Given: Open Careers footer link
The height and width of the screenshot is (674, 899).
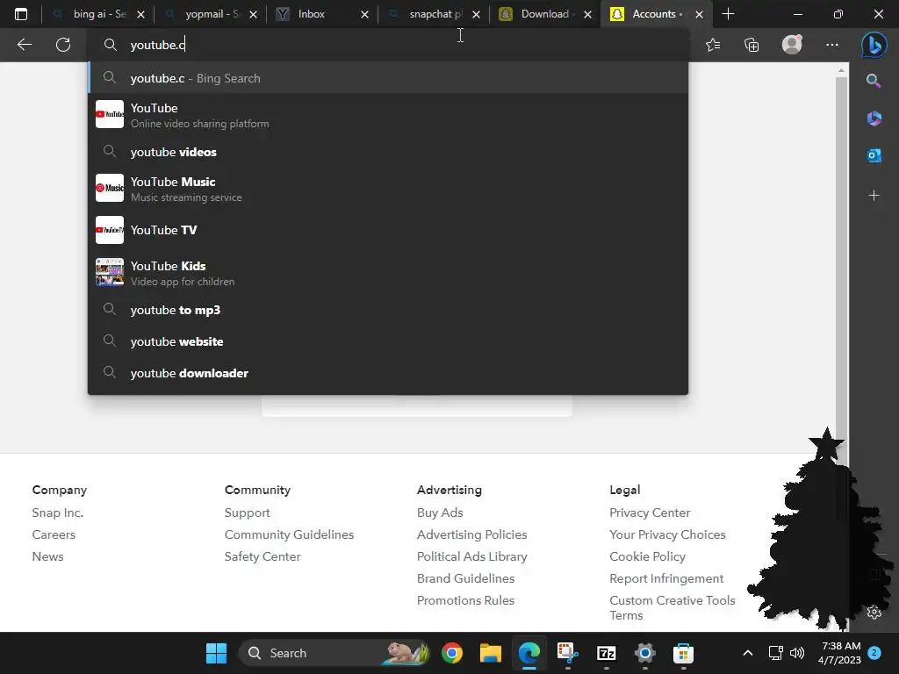Looking at the screenshot, I should pyautogui.click(x=54, y=534).
